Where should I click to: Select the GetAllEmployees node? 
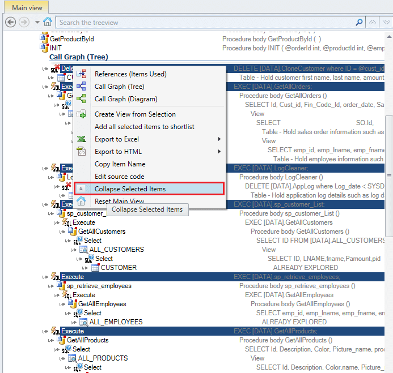[102, 304]
